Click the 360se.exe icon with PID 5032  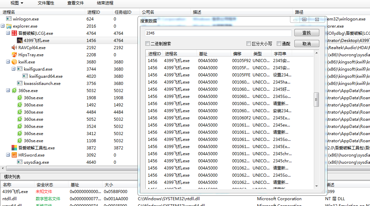(14, 90)
